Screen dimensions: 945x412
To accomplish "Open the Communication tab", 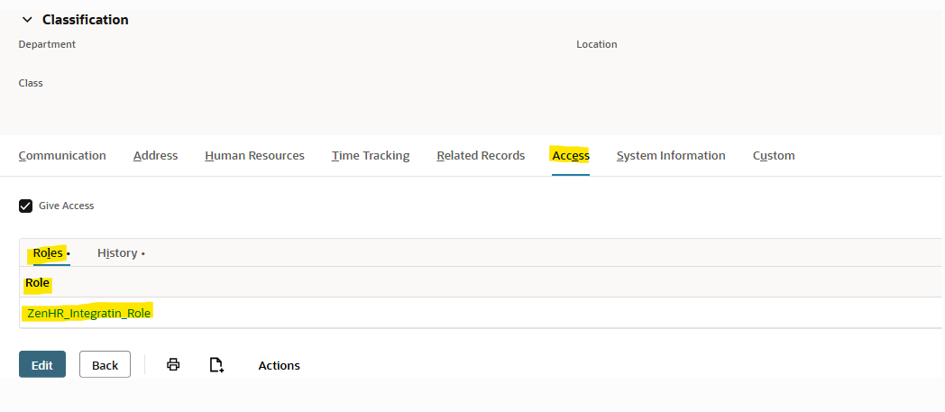I will [62, 155].
